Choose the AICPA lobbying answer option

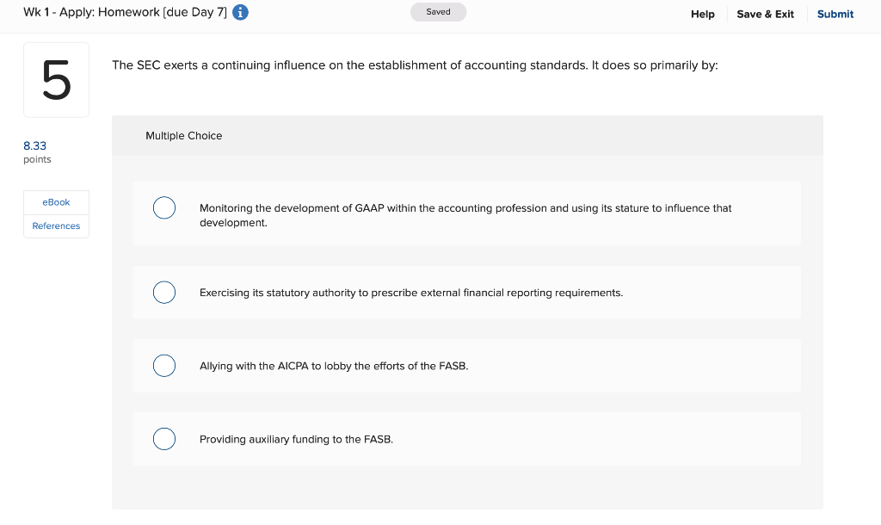pyautogui.click(x=164, y=365)
